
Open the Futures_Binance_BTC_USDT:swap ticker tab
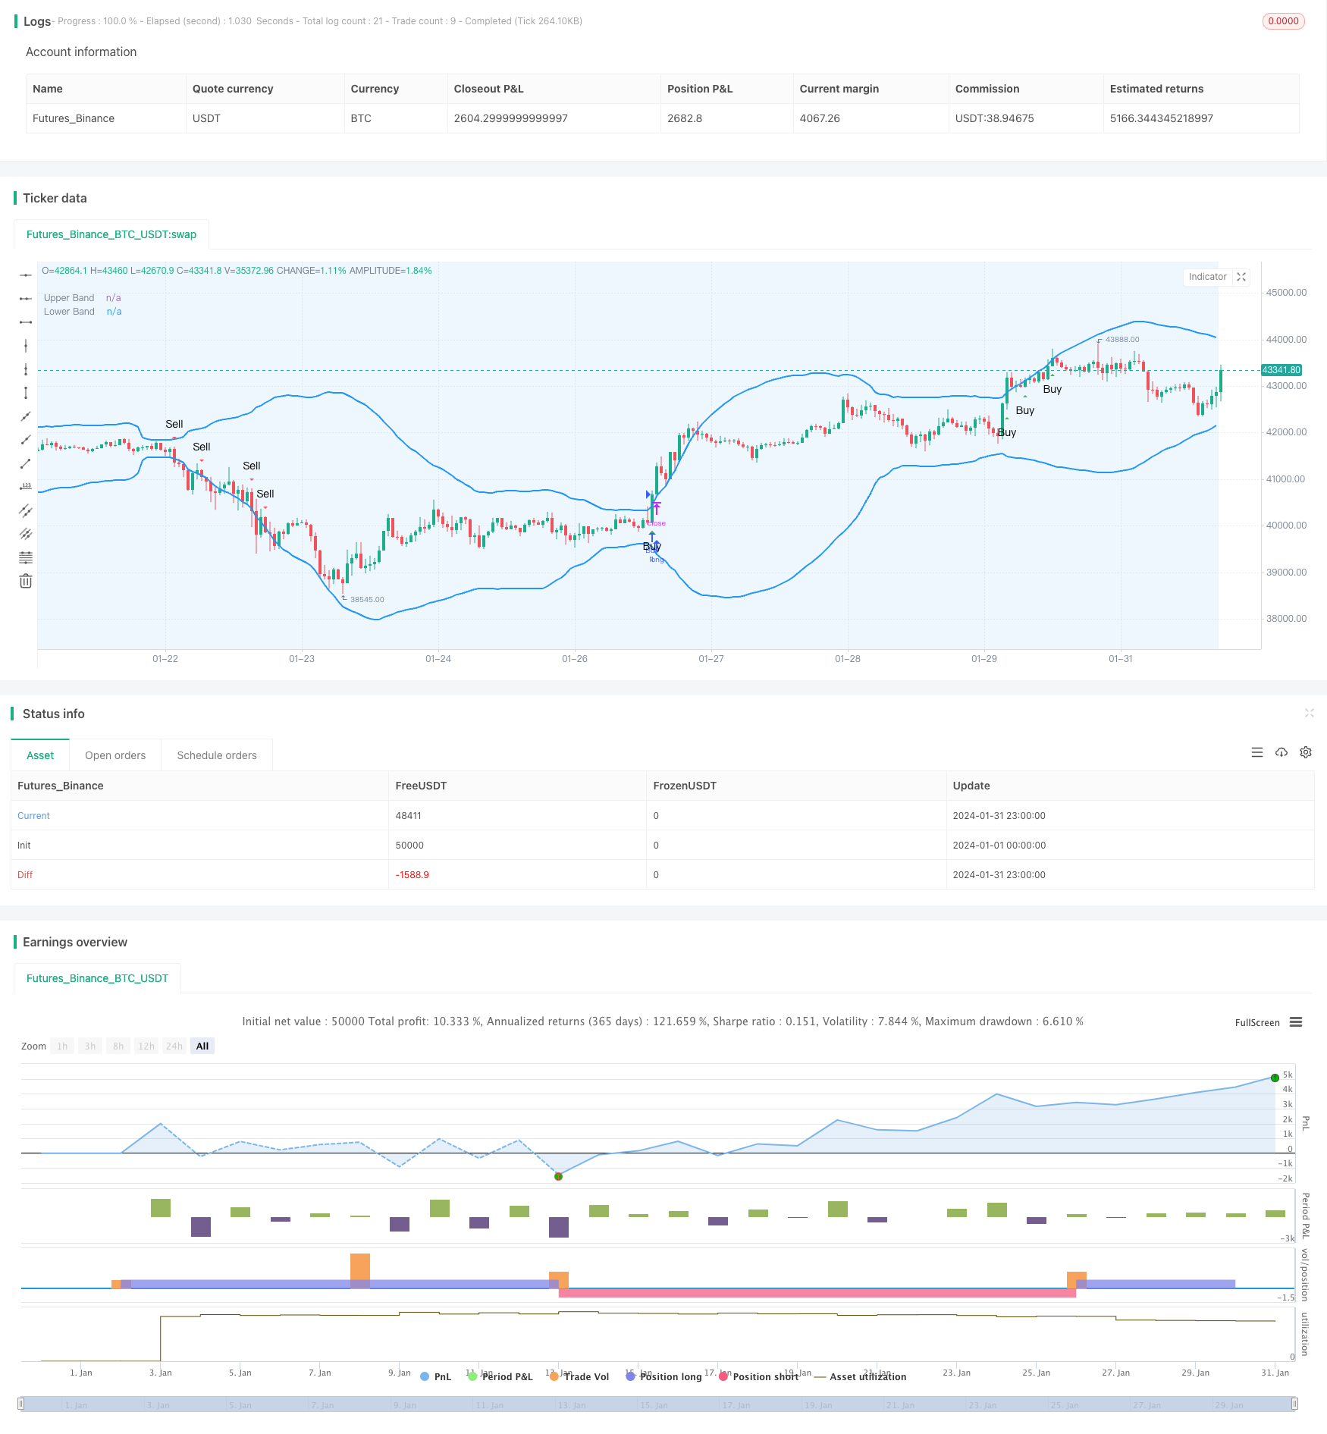tap(111, 234)
